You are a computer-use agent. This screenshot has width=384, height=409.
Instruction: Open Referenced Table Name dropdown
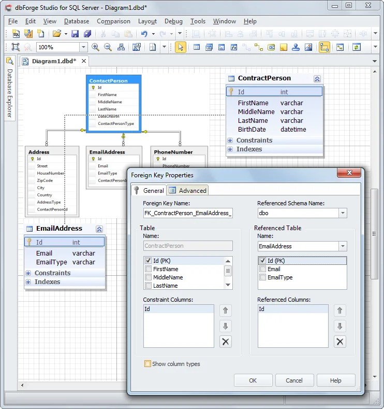coord(343,246)
